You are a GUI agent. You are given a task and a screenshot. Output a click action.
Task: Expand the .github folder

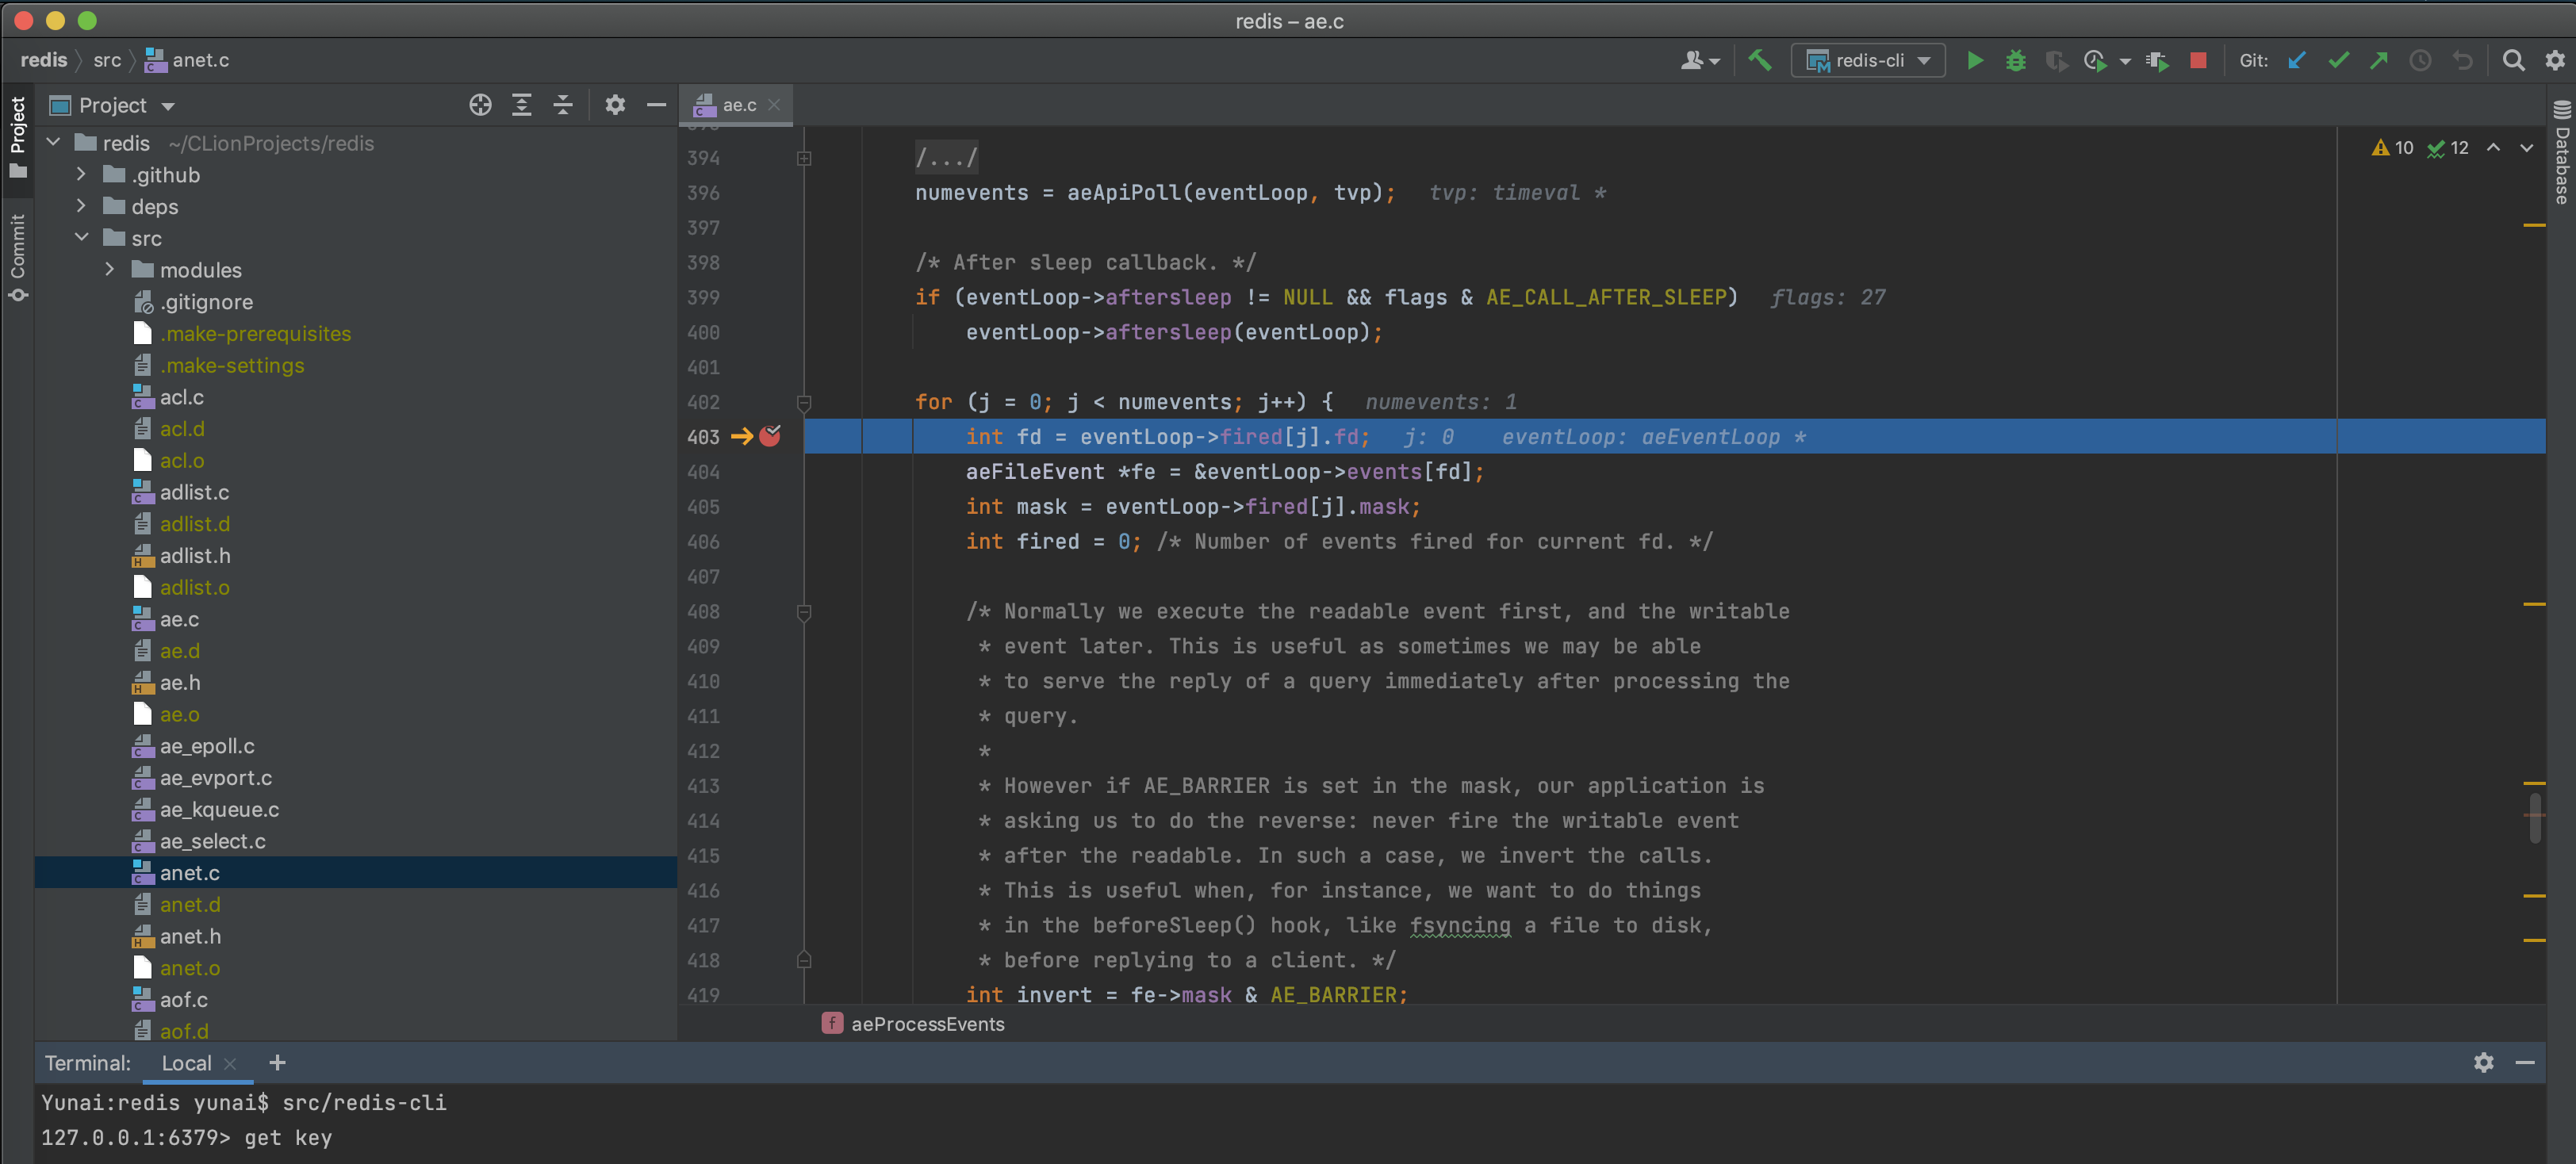82,175
